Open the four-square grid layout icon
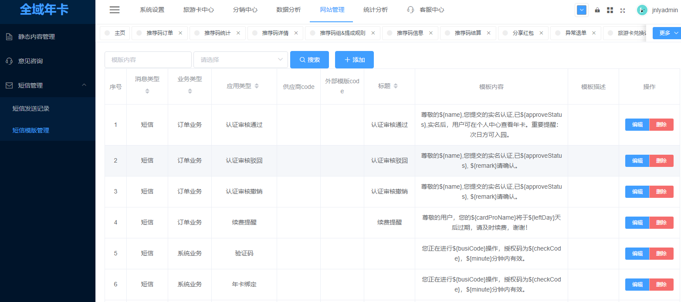681x302 pixels. pyautogui.click(x=610, y=10)
